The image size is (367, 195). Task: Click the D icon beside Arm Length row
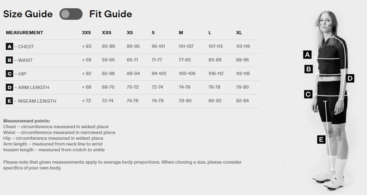click(x=9, y=87)
